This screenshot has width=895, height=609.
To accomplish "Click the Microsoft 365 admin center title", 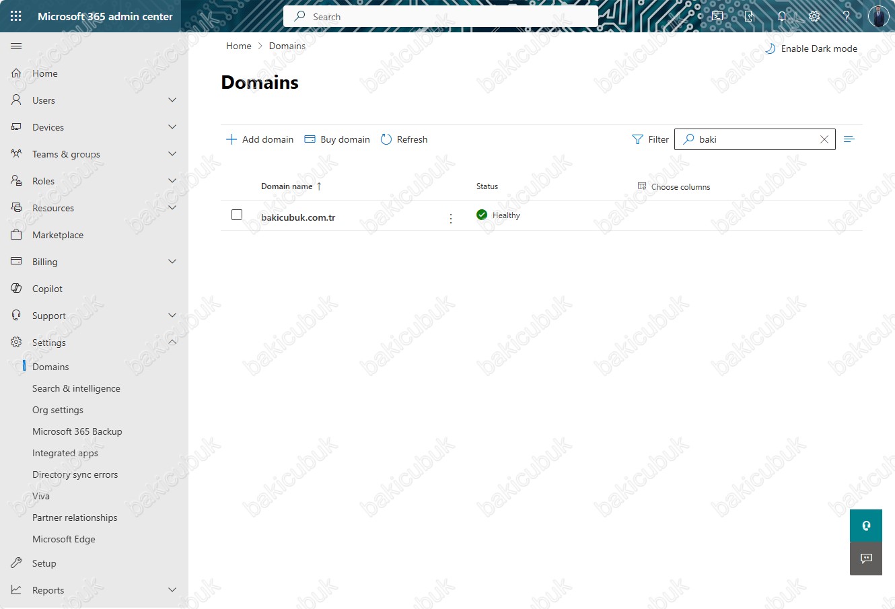I will pos(105,16).
